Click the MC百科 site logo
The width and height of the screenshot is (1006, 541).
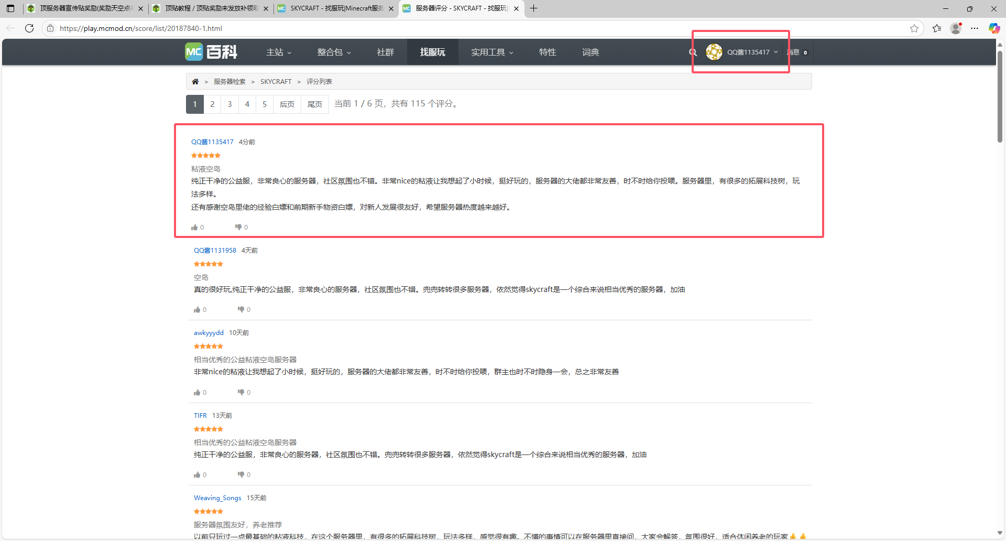(211, 52)
